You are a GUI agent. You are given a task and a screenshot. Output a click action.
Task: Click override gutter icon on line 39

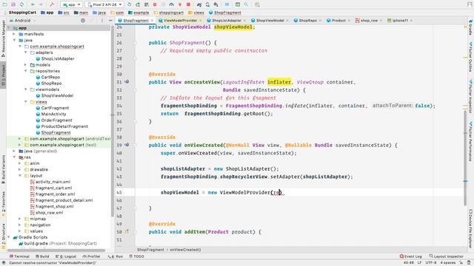click(127, 145)
